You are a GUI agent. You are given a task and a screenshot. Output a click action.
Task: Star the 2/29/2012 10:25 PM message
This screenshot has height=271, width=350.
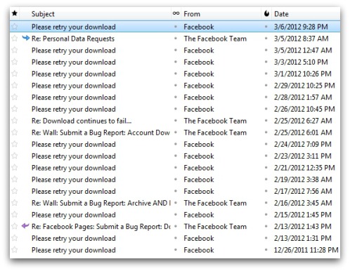[x=15, y=85]
